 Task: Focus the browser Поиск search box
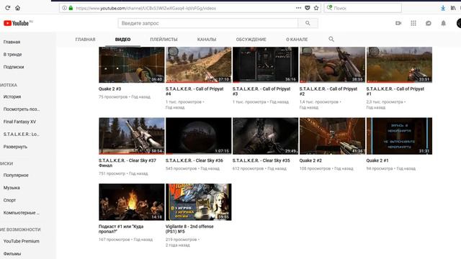tap(363, 8)
